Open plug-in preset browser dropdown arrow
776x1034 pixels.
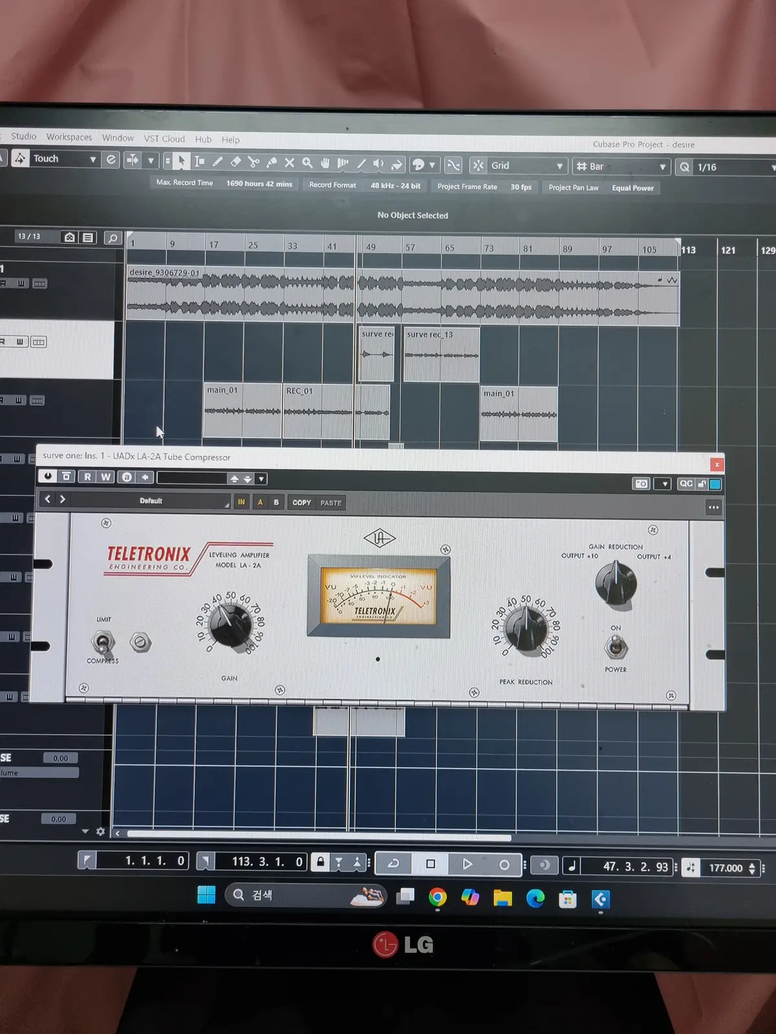(261, 479)
